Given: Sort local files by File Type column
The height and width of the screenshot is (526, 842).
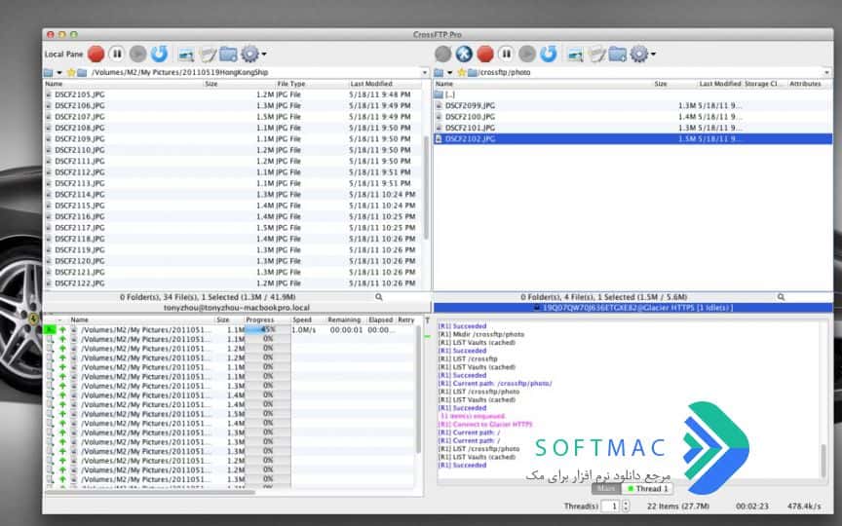Looking at the screenshot, I should [x=312, y=84].
